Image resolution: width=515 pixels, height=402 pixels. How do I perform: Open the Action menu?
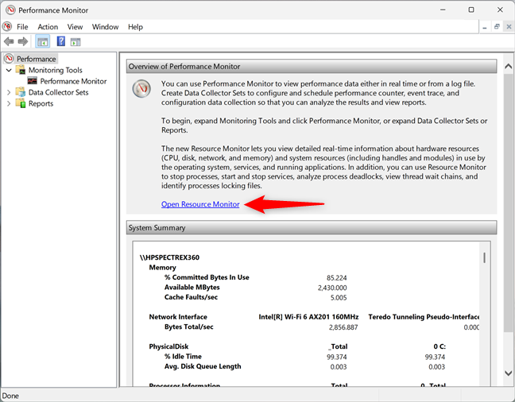pyautogui.click(x=48, y=27)
